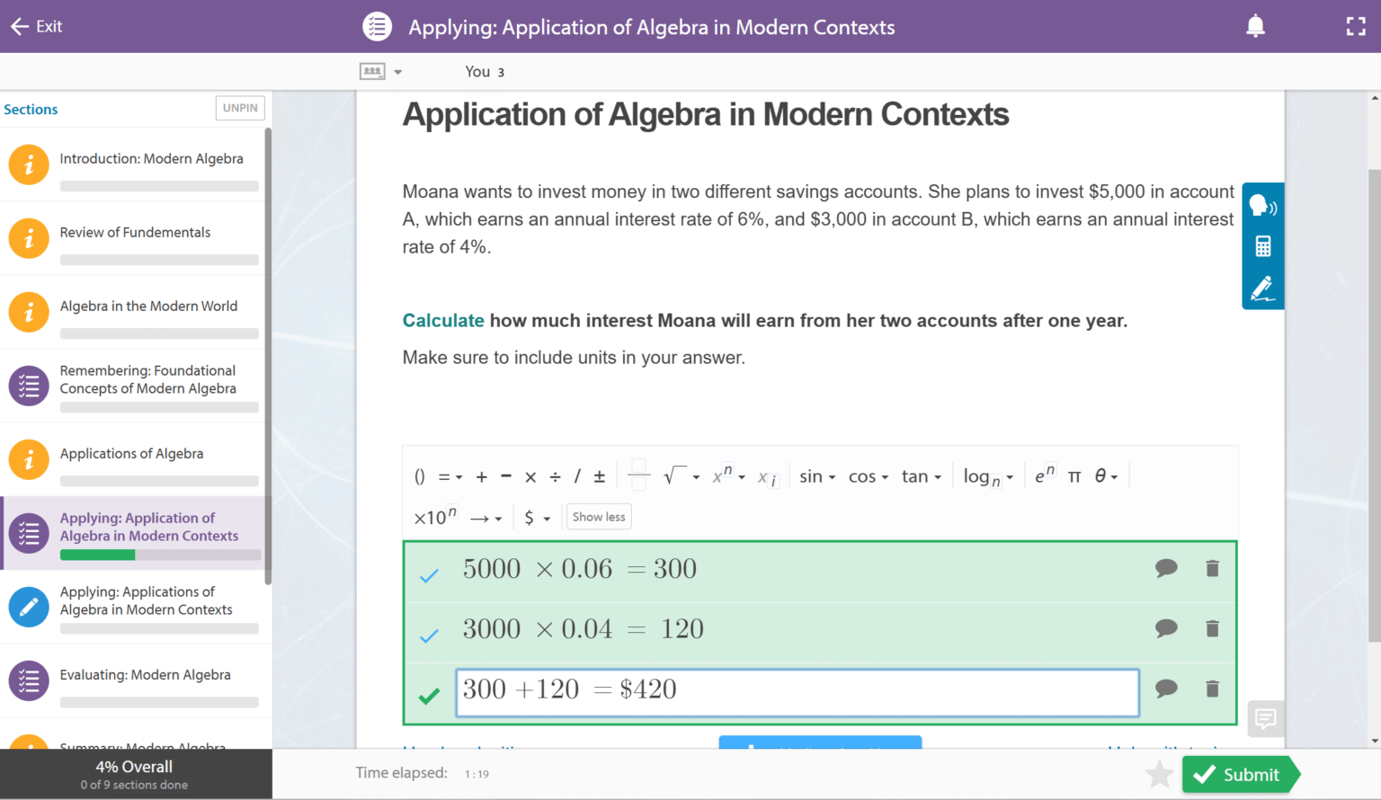This screenshot has height=800, width=1381.
Task: Open the calculator tool
Action: [x=1262, y=245]
